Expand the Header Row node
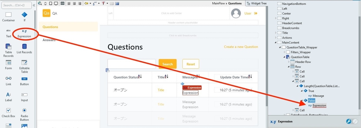361x128 pixels. click(x=289, y=62)
